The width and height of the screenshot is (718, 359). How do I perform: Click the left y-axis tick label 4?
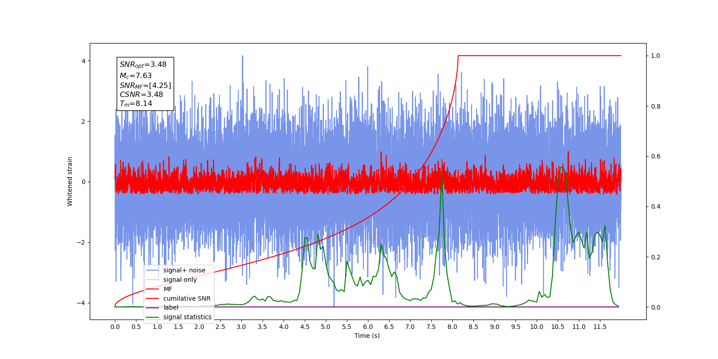[83, 61]
